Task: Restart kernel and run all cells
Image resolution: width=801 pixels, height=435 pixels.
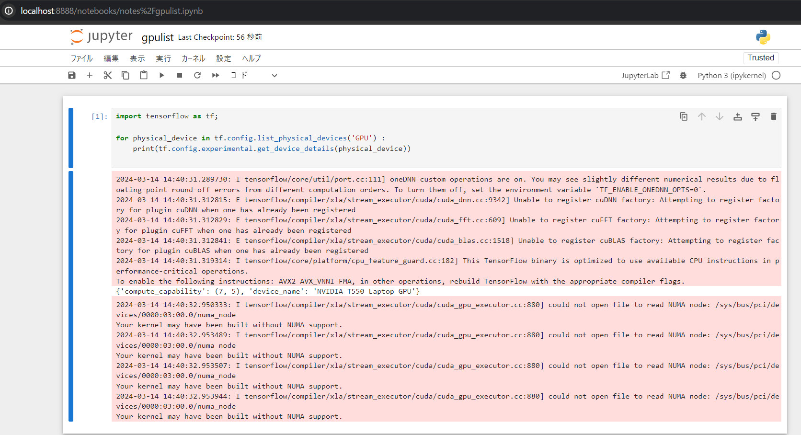Action: click(x=216, y=75)
